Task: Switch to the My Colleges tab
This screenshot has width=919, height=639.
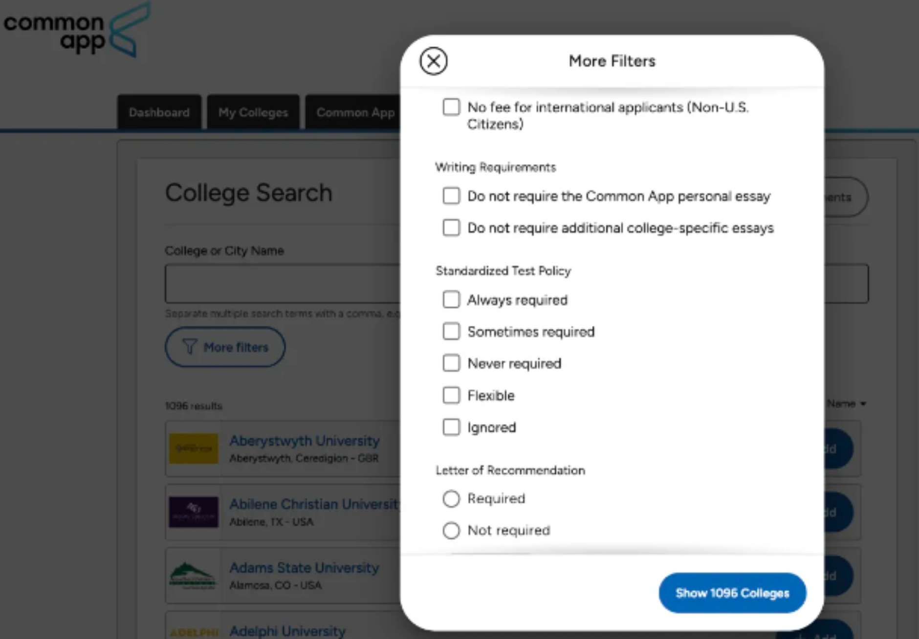Action: (x=253, y=112)
